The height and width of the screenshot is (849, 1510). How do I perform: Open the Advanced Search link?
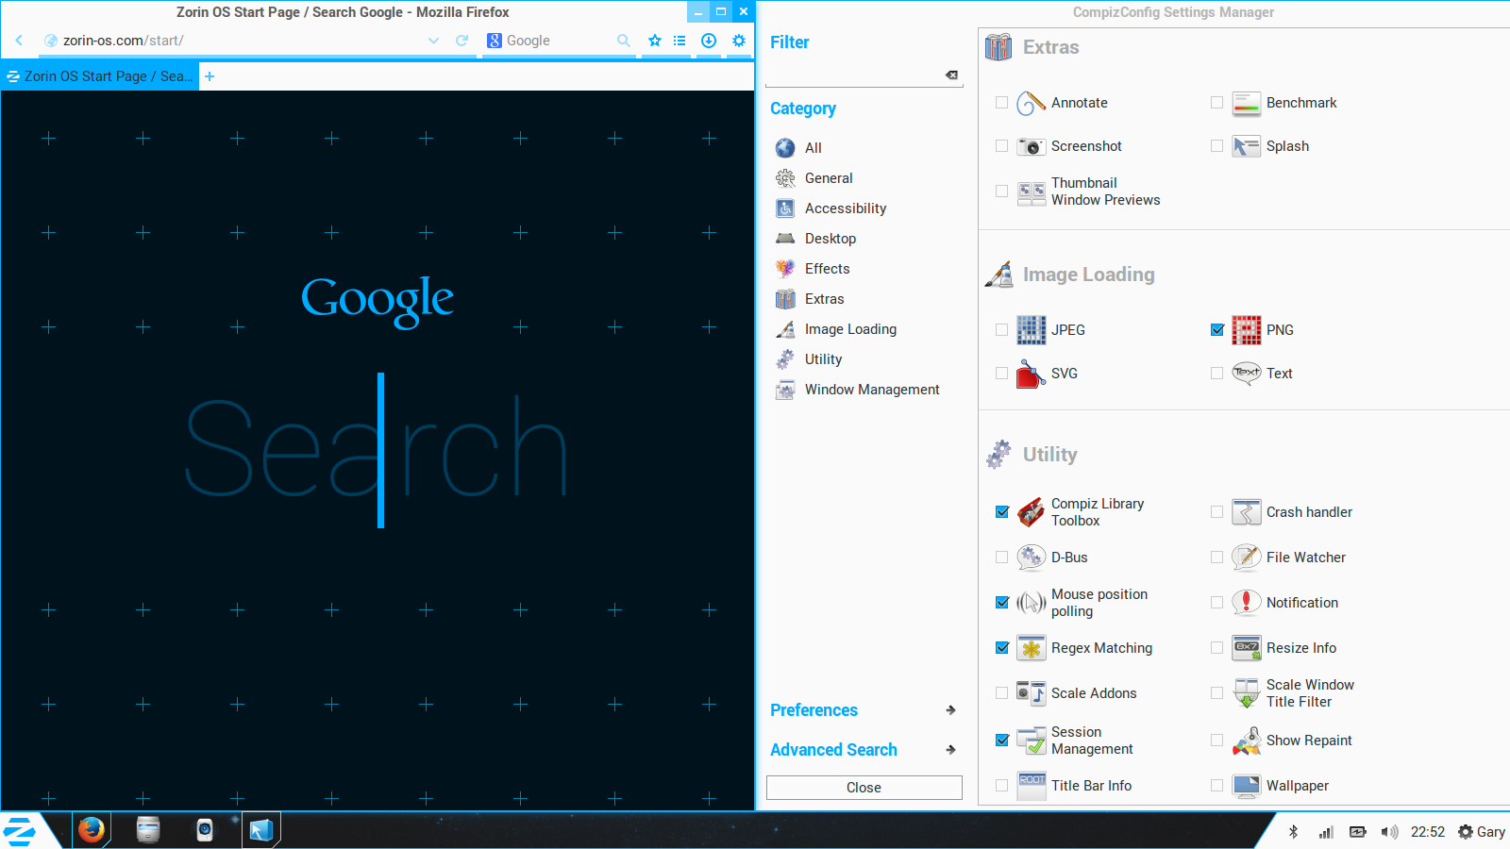(833, 750)
